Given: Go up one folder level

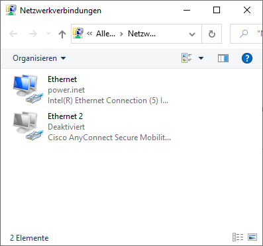Looking at the screenshot, I should coord(62,34).
